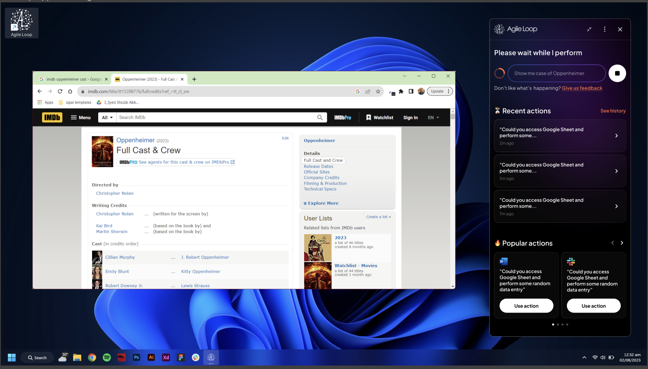Open Agile Loop three-dot options menu

(x=605, y=29)
